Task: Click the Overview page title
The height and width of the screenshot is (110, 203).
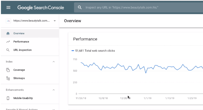Action: click(x=73, y=21)
